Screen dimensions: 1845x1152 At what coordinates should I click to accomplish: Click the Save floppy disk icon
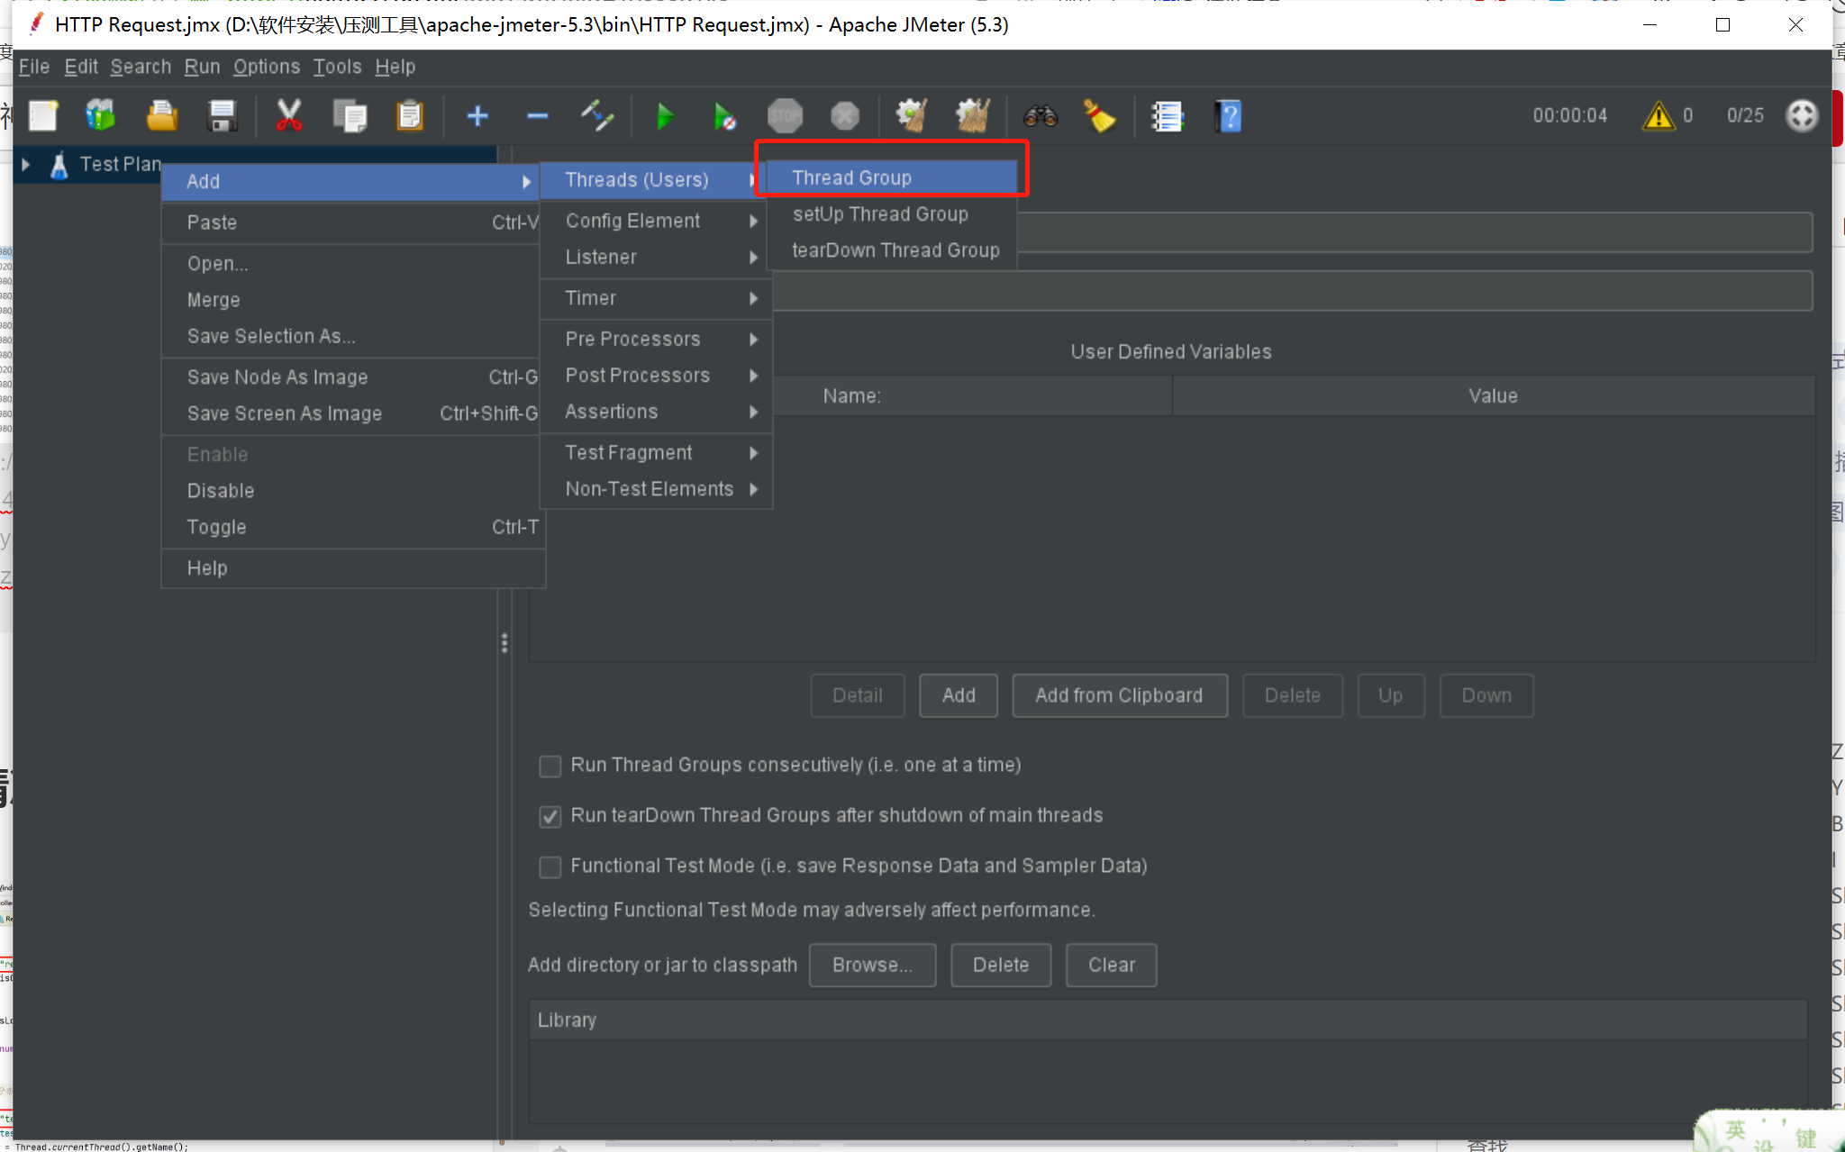point(222,116)
